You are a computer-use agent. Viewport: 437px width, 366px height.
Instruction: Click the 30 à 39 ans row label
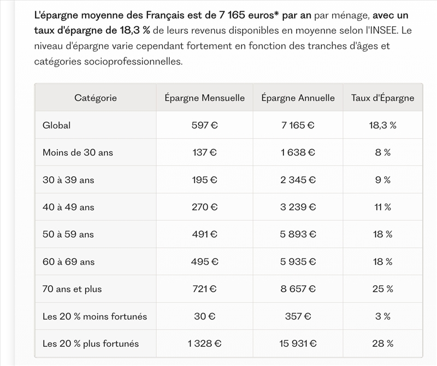[x=68, y=180]
